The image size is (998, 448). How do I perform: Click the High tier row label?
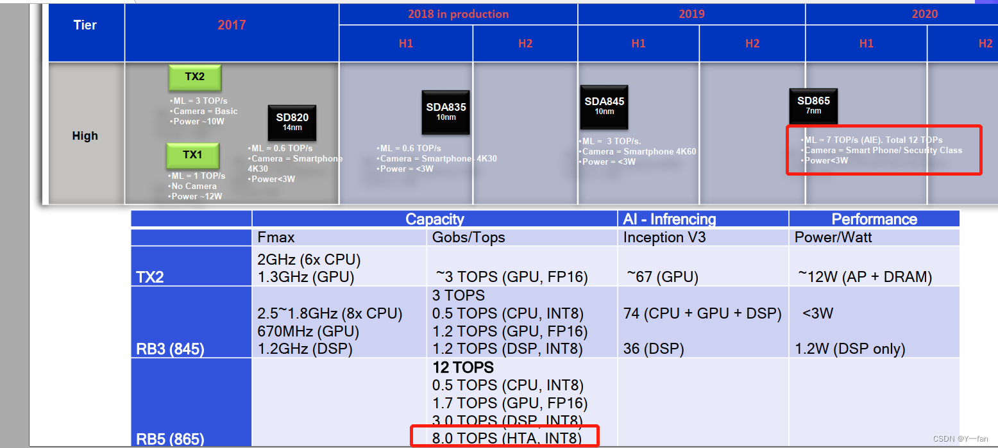pos(85,136)
